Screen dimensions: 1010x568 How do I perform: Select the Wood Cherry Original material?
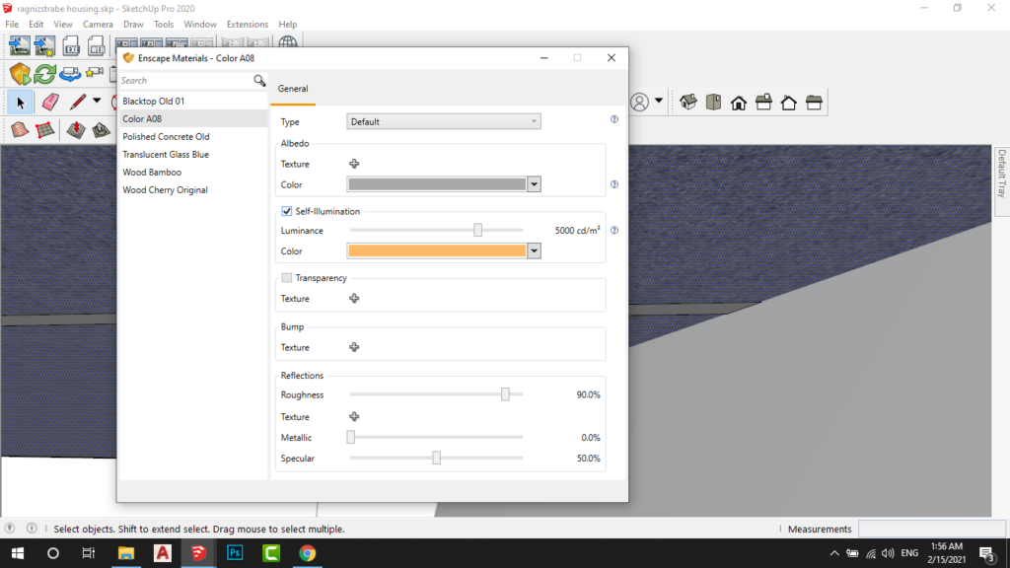tap(193, 190)
